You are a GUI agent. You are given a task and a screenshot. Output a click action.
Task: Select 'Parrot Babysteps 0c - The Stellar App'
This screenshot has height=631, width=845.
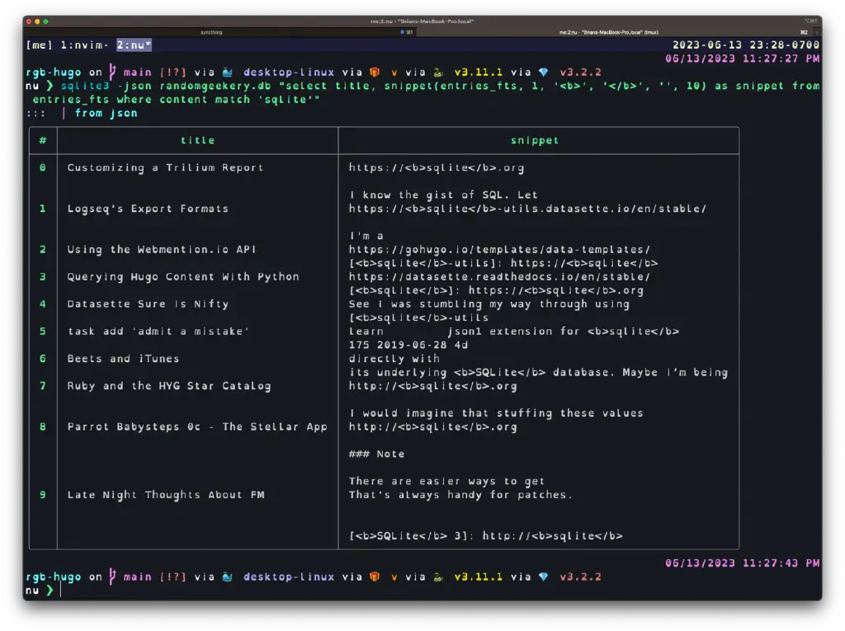click(197, 426)
